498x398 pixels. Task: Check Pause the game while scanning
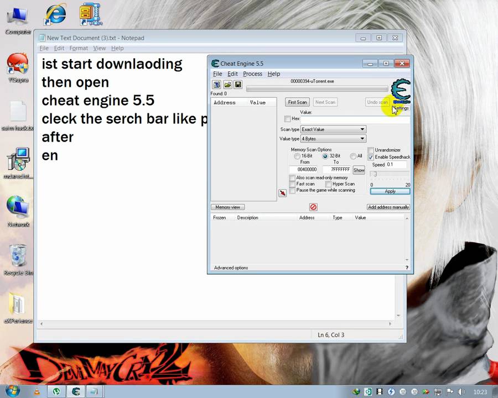pyautogui.click(x=292, y=190)
